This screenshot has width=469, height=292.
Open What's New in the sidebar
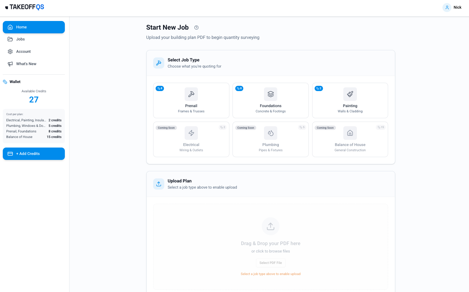(x=26, y=64)
